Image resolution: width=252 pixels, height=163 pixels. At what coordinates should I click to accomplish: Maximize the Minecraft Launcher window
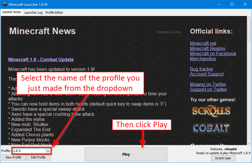pos(232,4)
